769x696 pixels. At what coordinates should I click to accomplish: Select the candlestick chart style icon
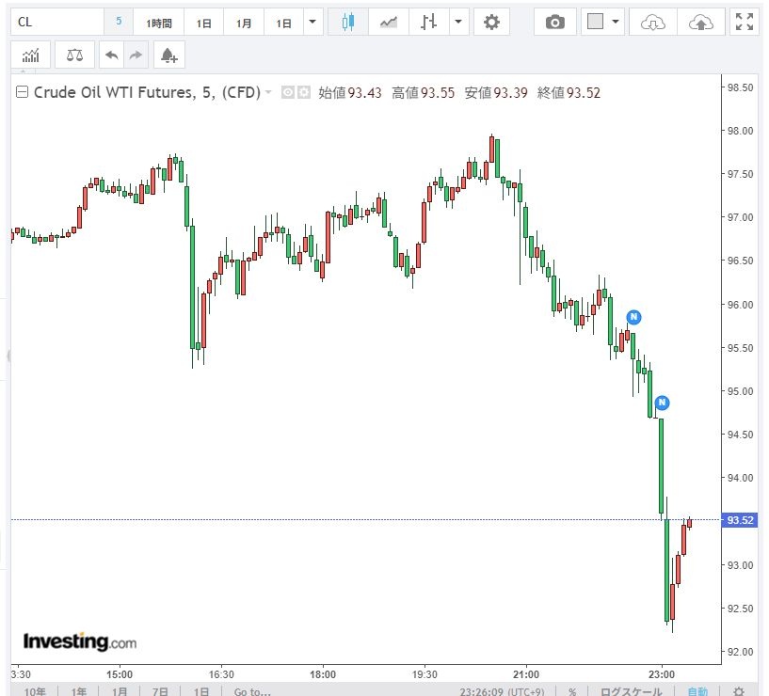347,22
